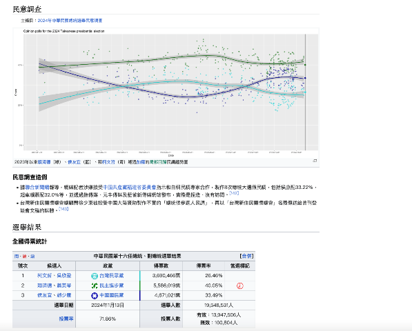This screenshot has width=412, height=331.
Task: Click vote count in 中國國民黨 row
Action: (x=167, y=295)
